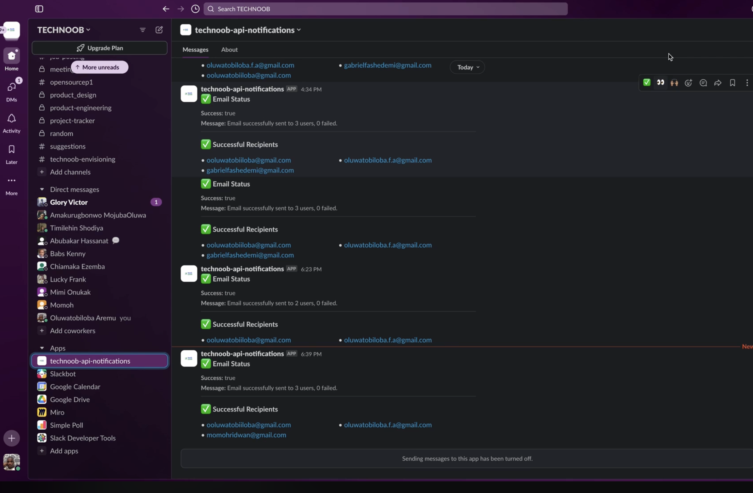
Task: Save message using the bookmark icon
Action: click(x=733, y=83)
